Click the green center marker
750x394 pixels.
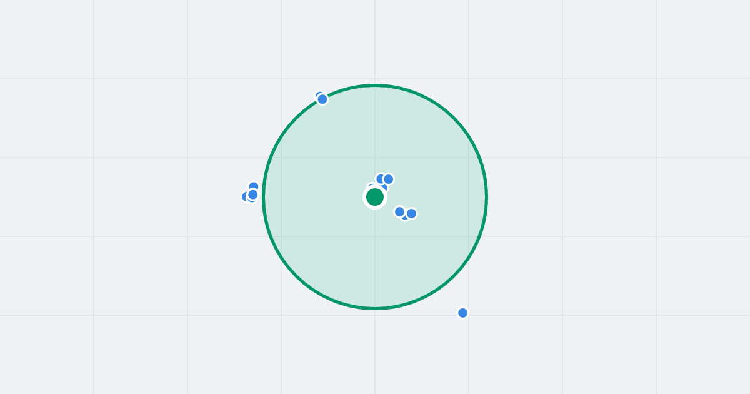[x=375, y=197]
